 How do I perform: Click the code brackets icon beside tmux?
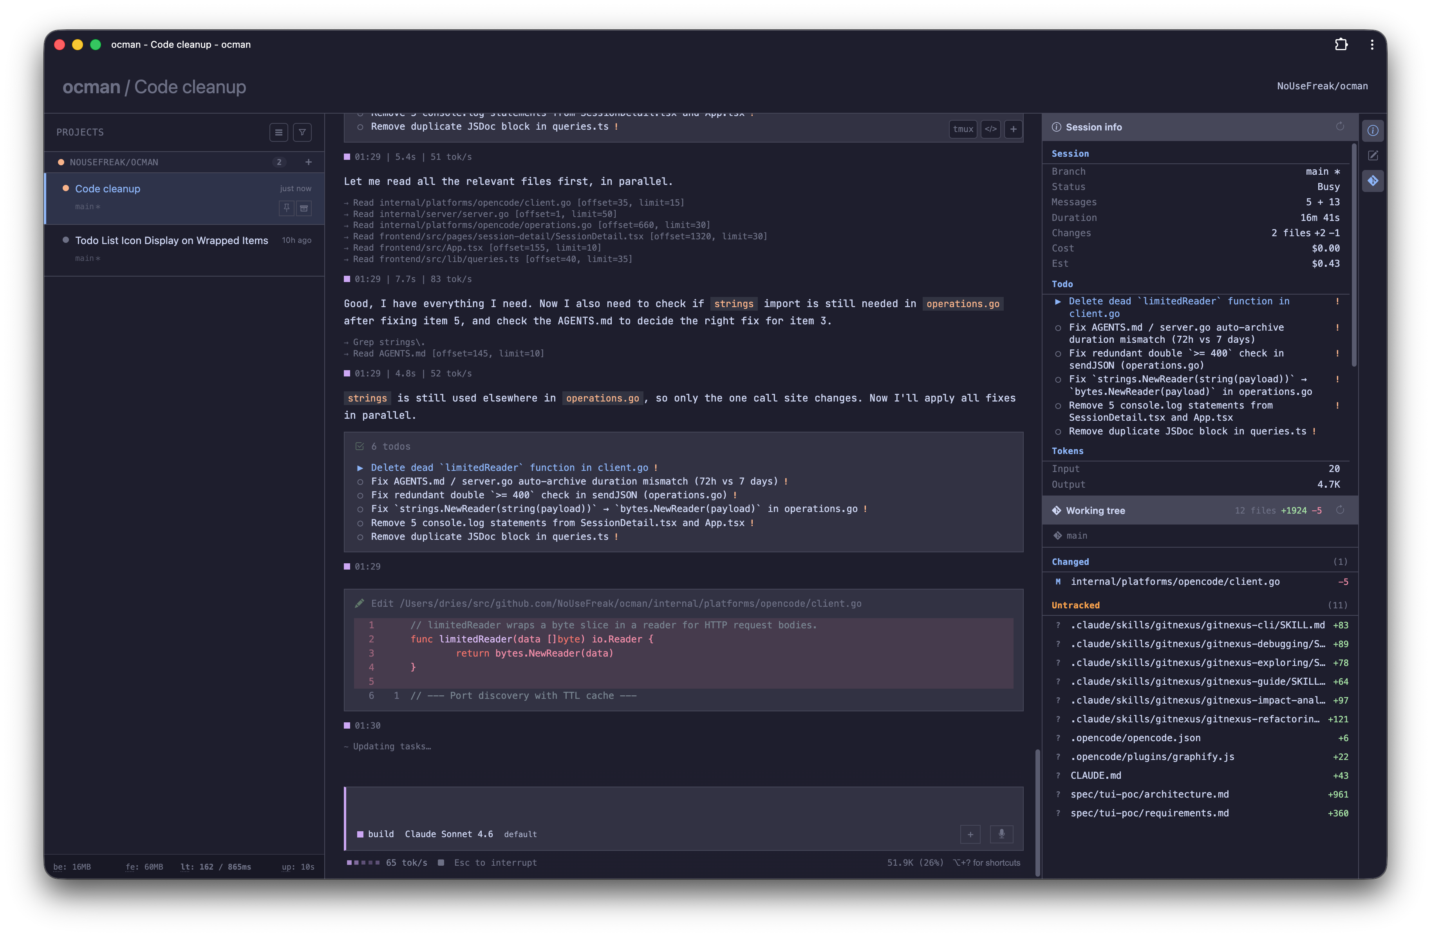pyautogui.click(x=990, y=129)
